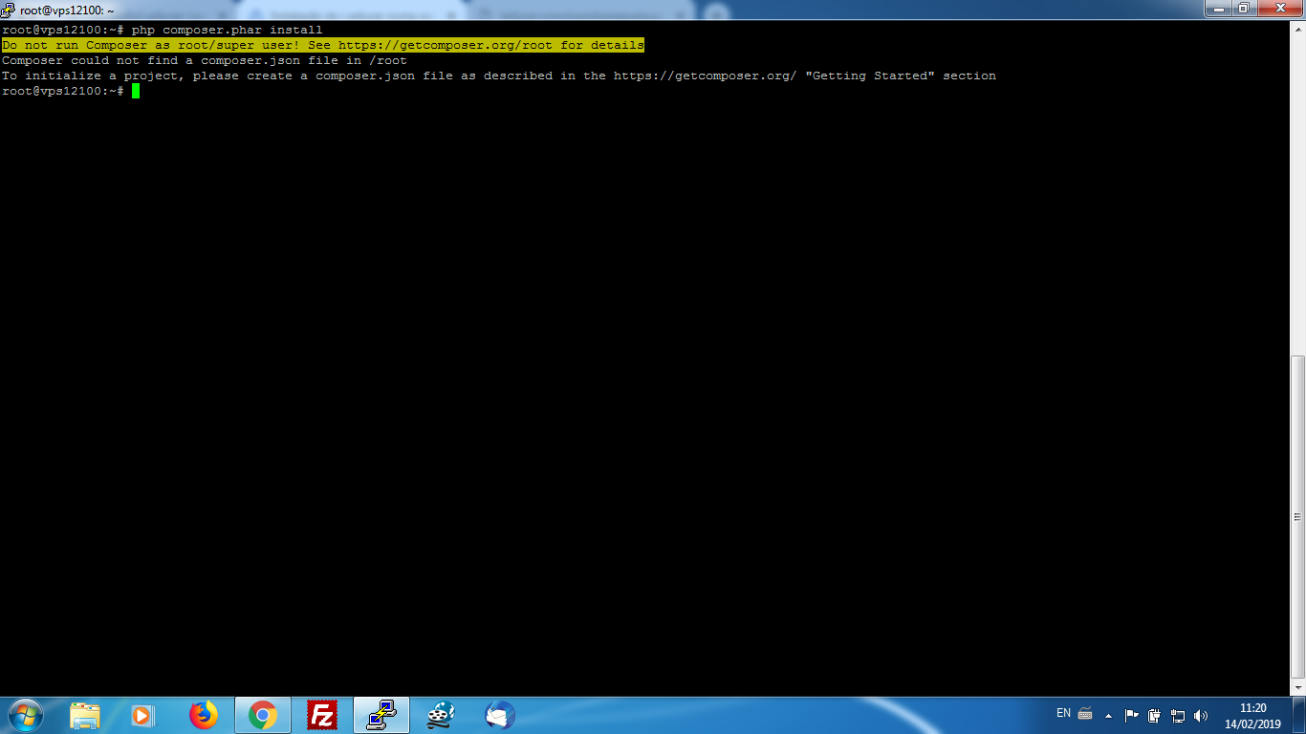Image resolution: width=1306 pixels, height=734 pixels.
Task: Click the https://getcomposer.org/ URL in the last line
Action: point(706,76)
